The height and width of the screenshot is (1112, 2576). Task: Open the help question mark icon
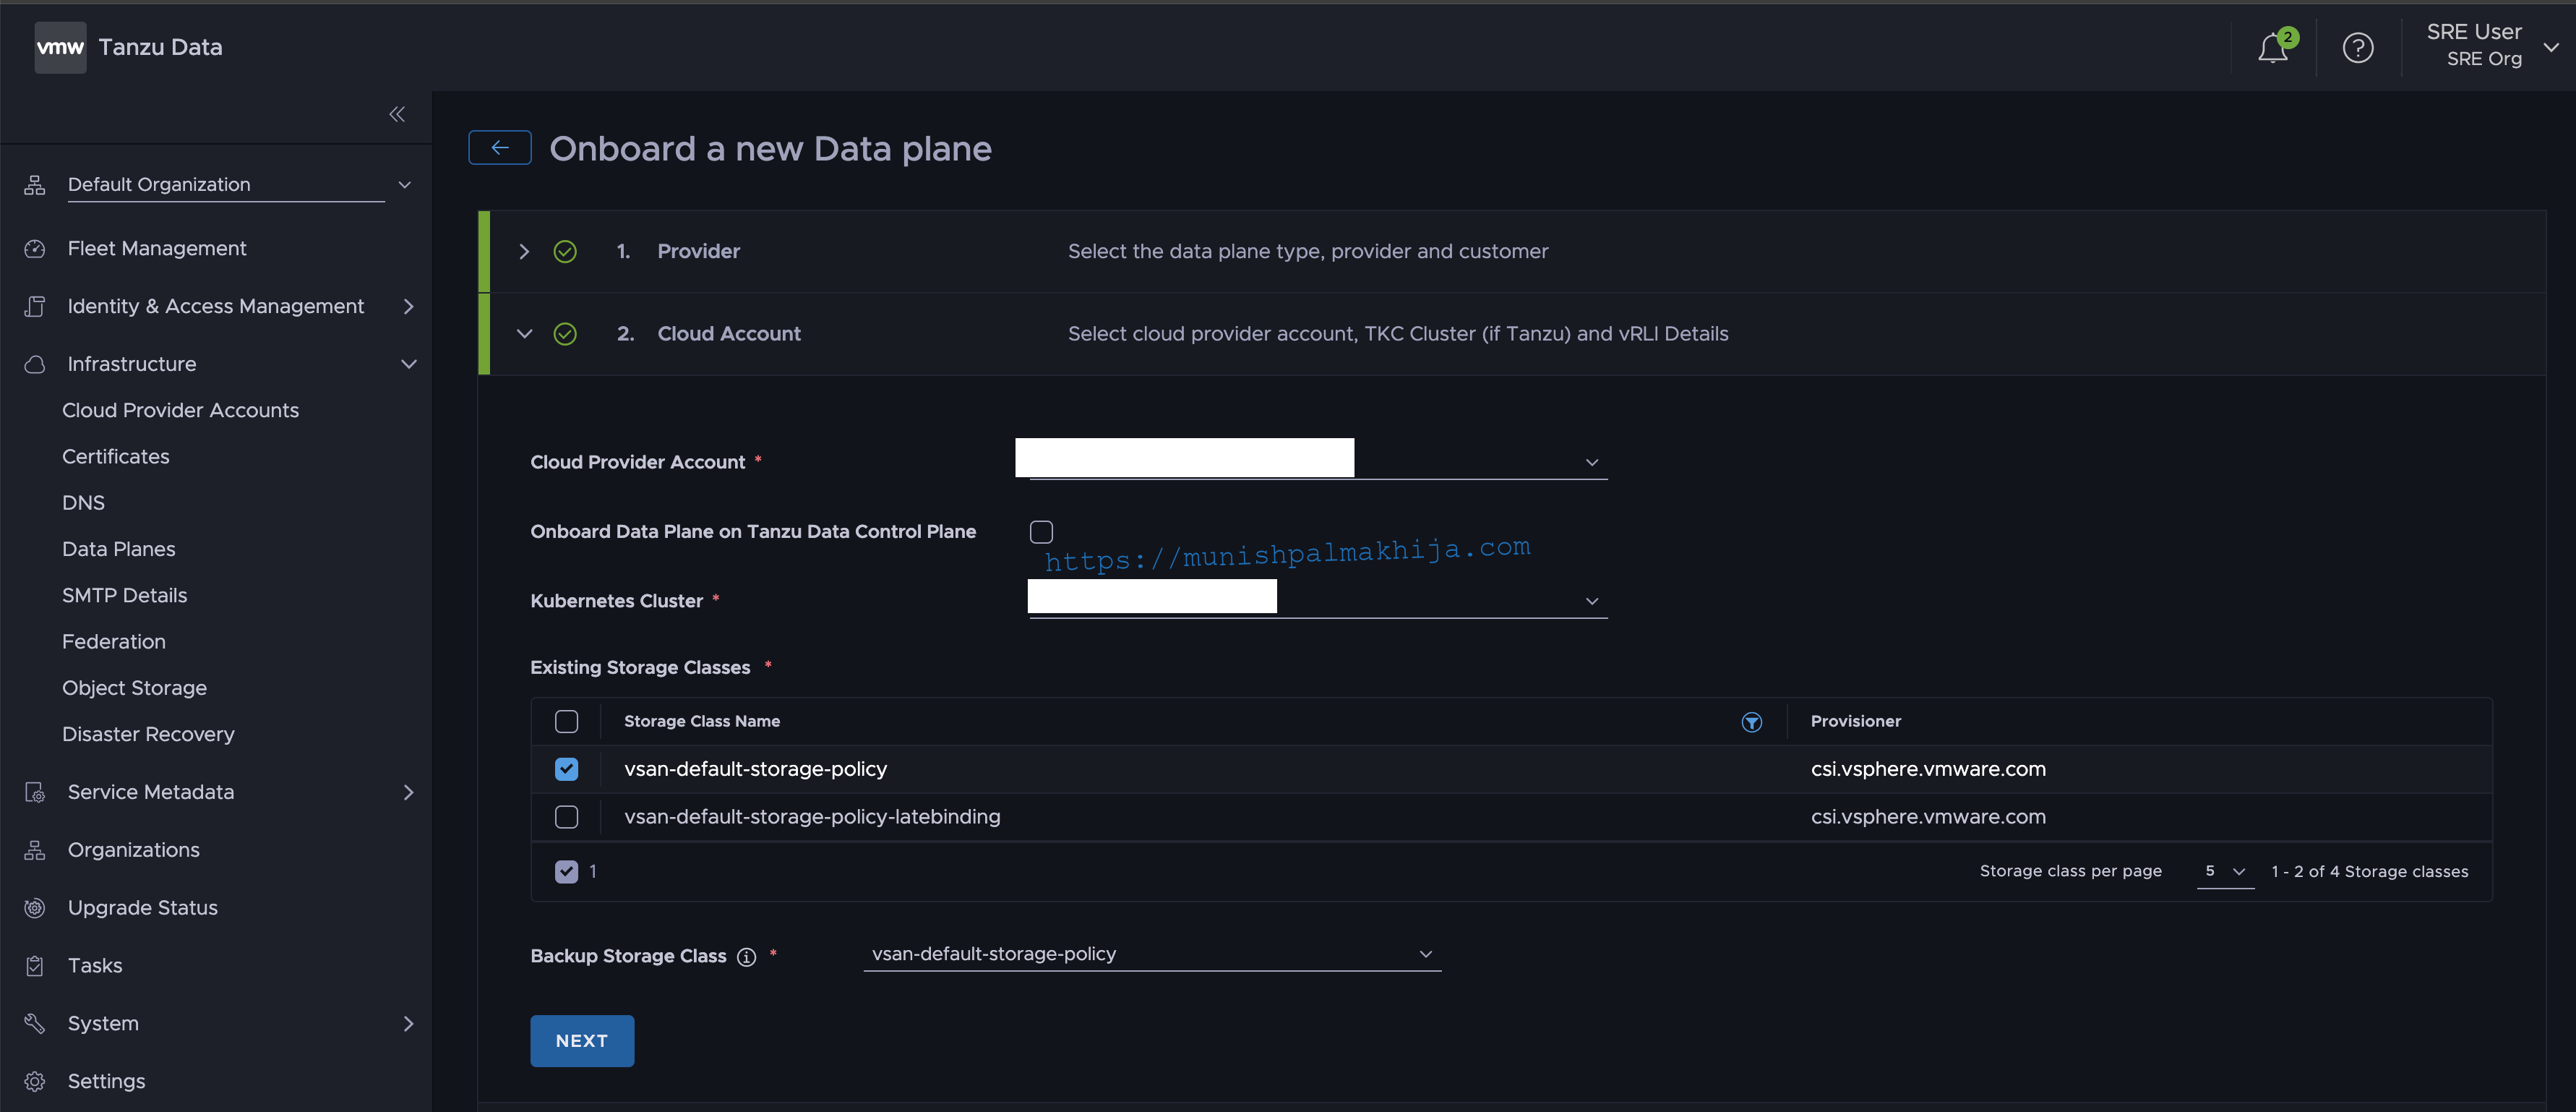pos(2357,47)
